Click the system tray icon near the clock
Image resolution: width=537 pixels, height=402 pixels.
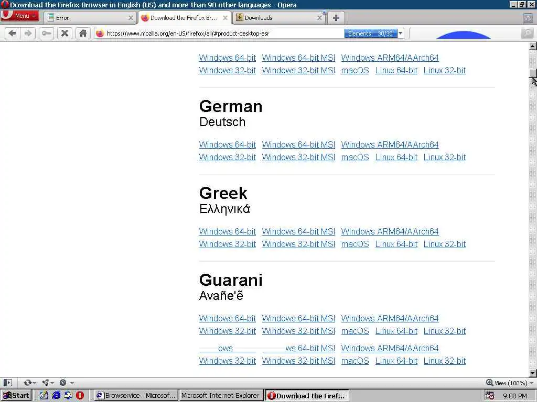tap(490, 396)
